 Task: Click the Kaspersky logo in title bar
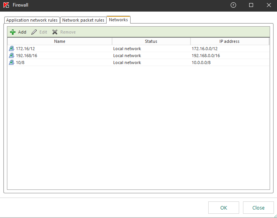(6, 5)
